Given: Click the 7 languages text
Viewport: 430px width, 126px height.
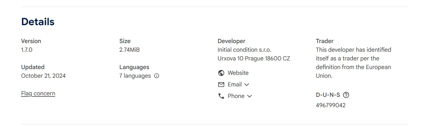Looking at the screenshot, I should coord(135,76).
